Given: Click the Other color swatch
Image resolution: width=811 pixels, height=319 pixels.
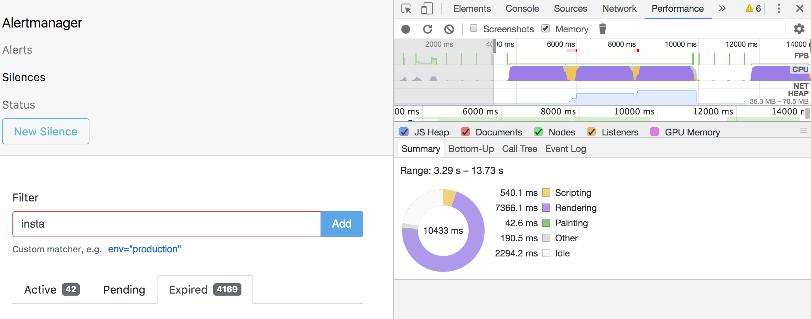Looking at the screenshot, I should tap(546, 238).
